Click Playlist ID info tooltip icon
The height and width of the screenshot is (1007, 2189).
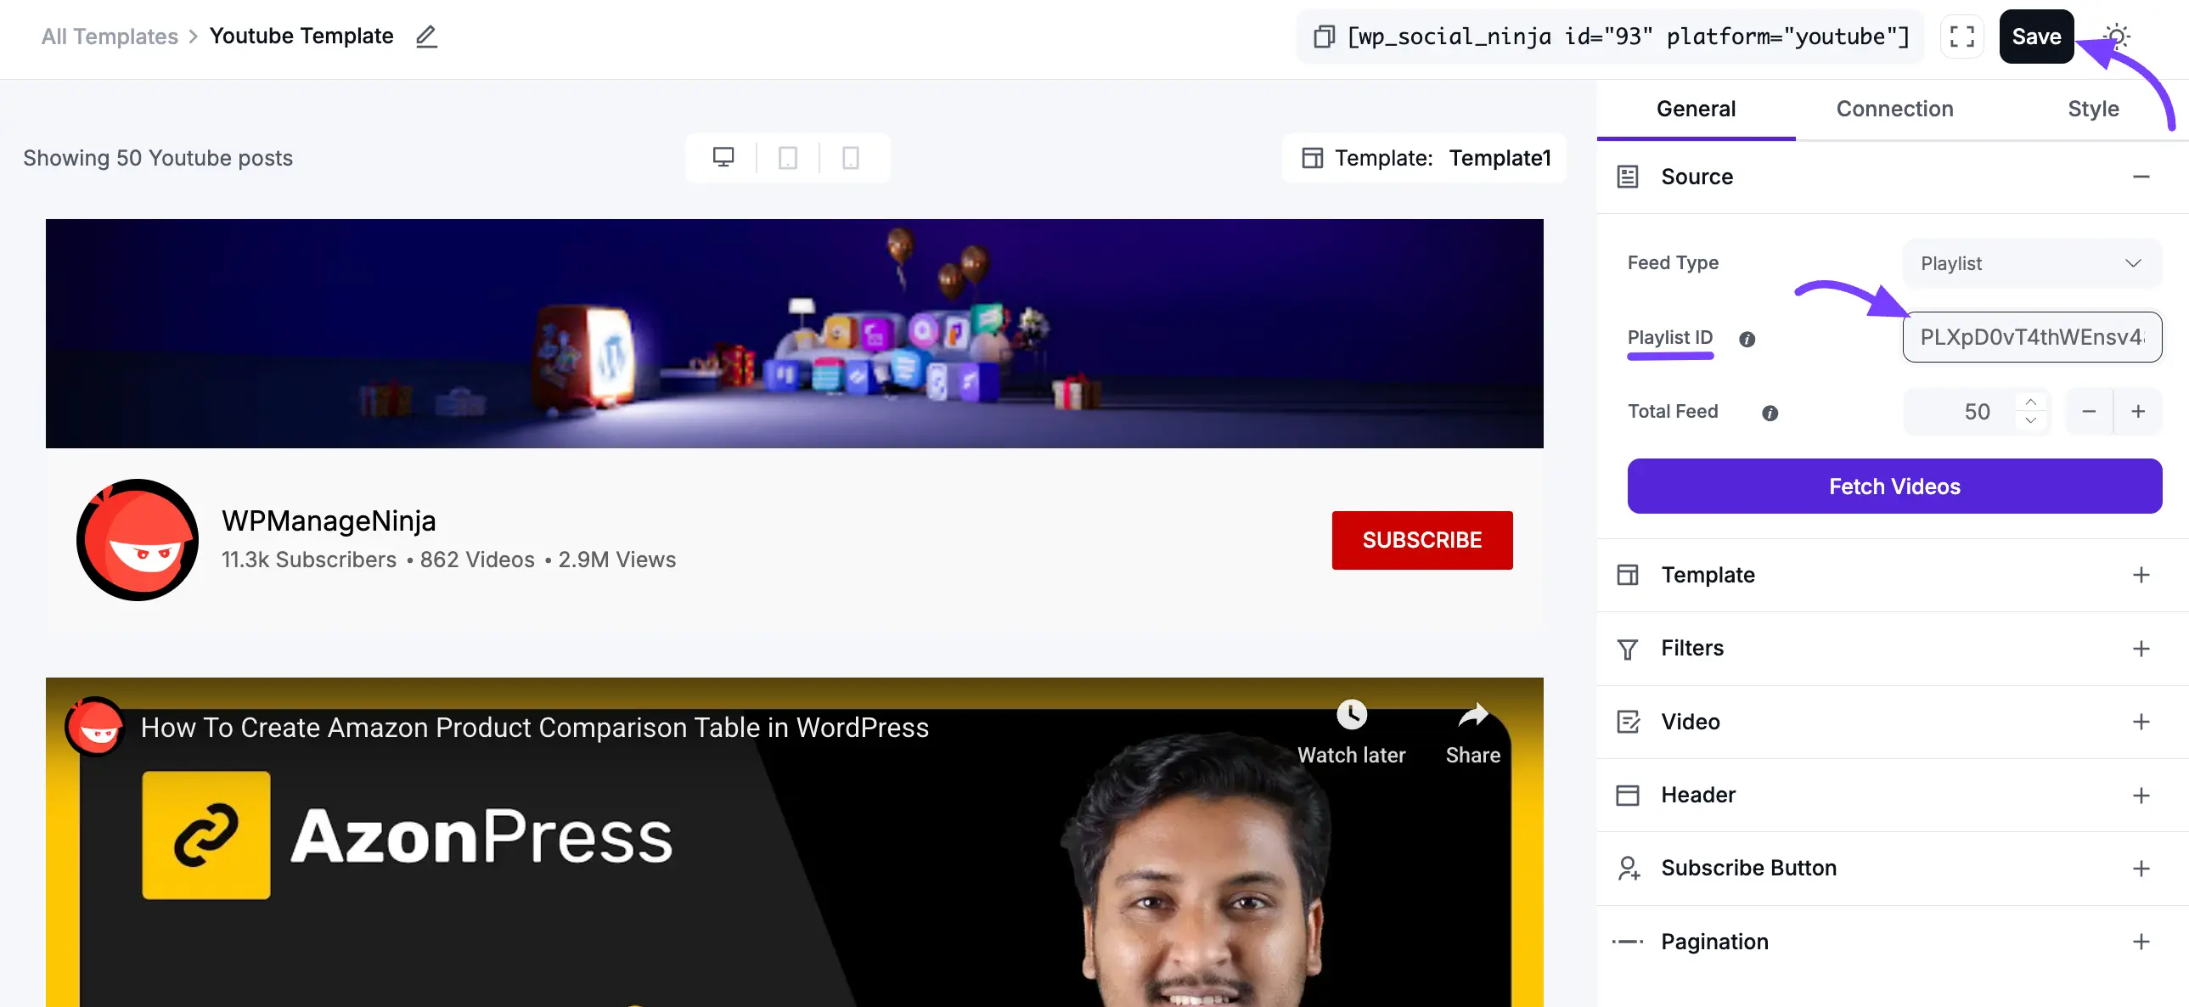1747,339
